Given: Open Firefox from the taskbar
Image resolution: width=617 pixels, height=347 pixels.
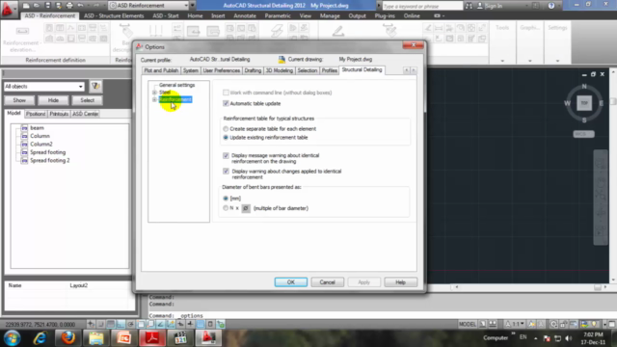Looking at the screenshot, I should pyautogui.click(x=68, y=337).
